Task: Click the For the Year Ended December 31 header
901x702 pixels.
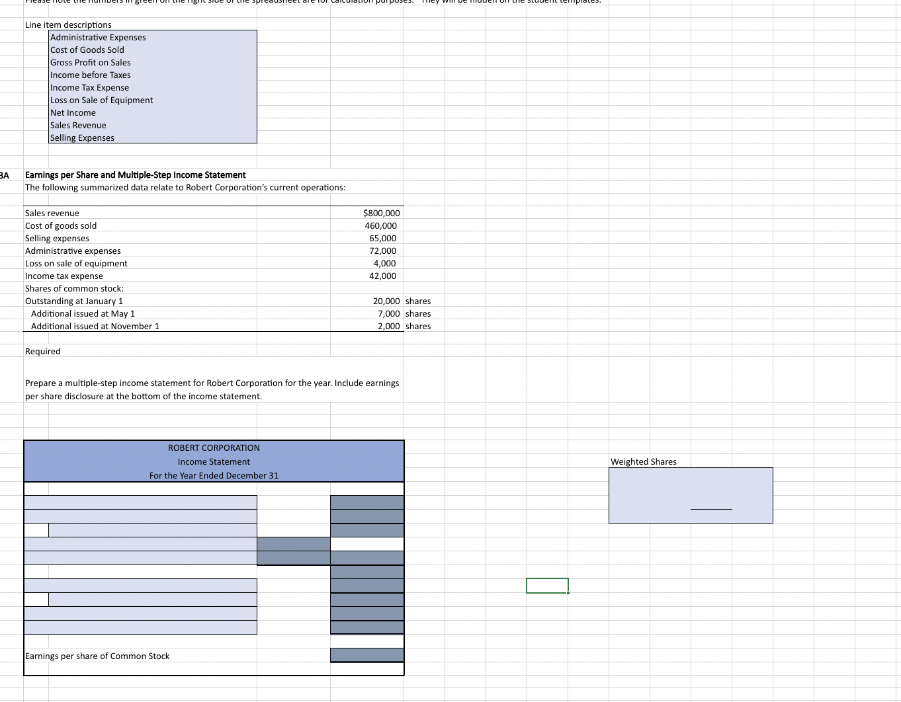Action: pyautogui.click(x=214, y=475)
